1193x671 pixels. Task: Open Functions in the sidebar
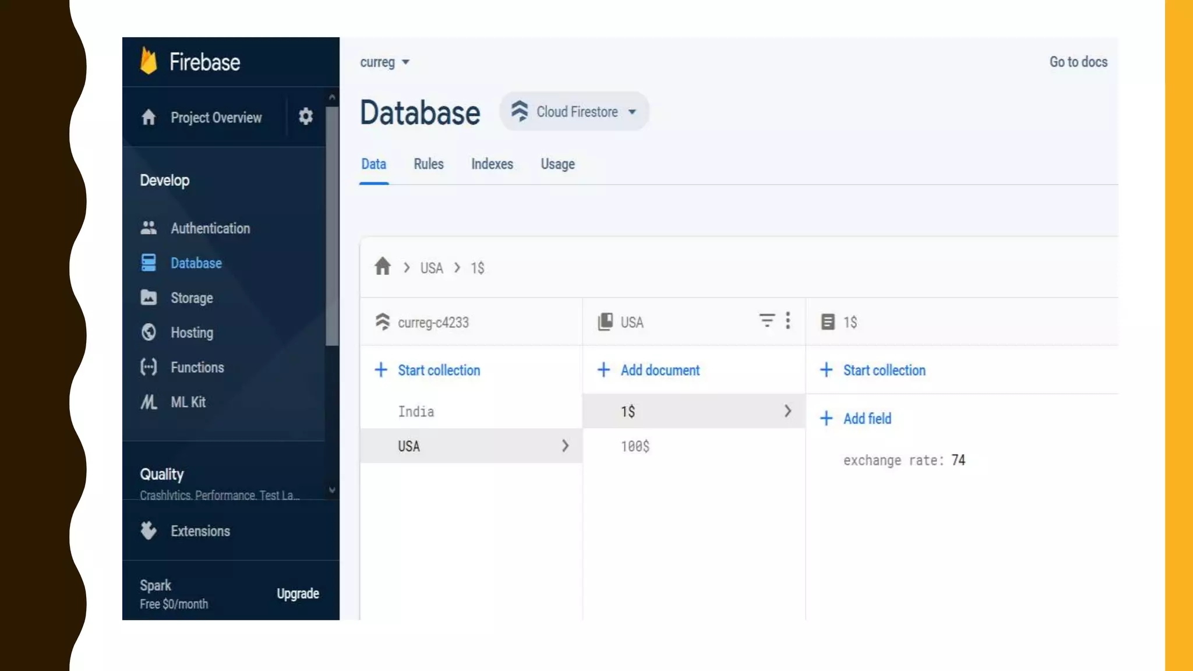point(197,367)
